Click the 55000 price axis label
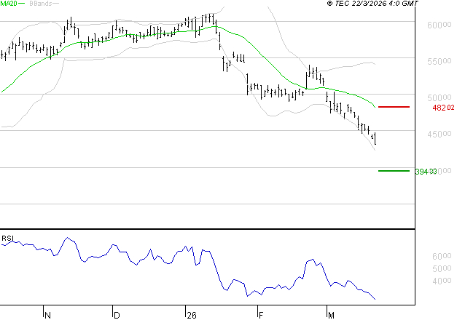This screenshot has width=457, height=320. pyautogui.click(x=440, y=61)
